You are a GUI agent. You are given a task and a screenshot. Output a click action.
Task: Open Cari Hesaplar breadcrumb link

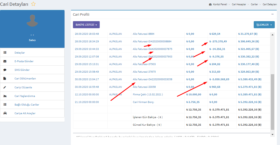[x=239, y=4]
